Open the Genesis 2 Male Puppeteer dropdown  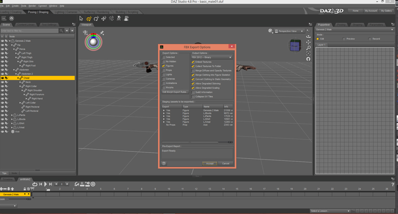pyautogui.click(x=354, y=30)
